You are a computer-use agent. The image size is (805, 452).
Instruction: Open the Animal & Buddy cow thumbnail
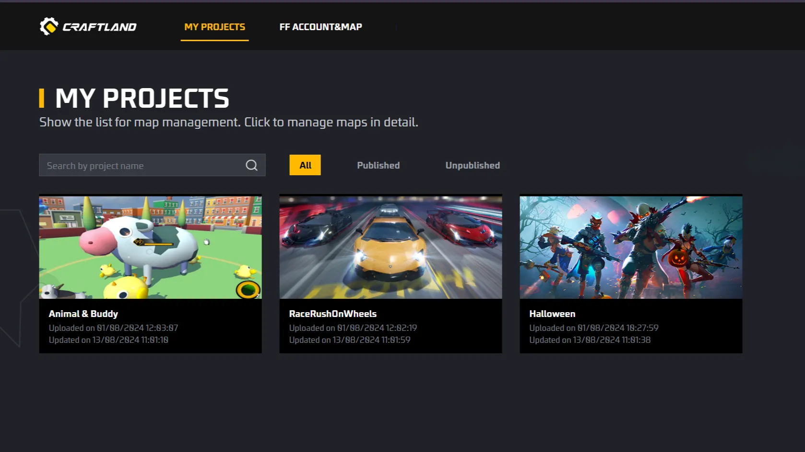(150, 247)
